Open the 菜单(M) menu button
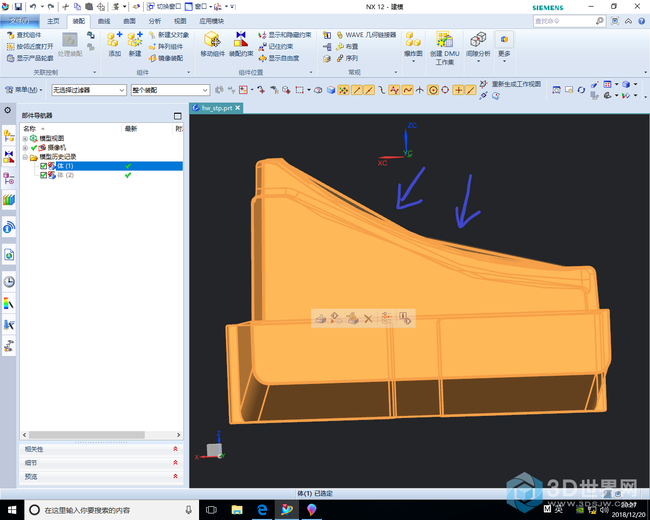The image size is (650, 520). click(x=23, y=90)
